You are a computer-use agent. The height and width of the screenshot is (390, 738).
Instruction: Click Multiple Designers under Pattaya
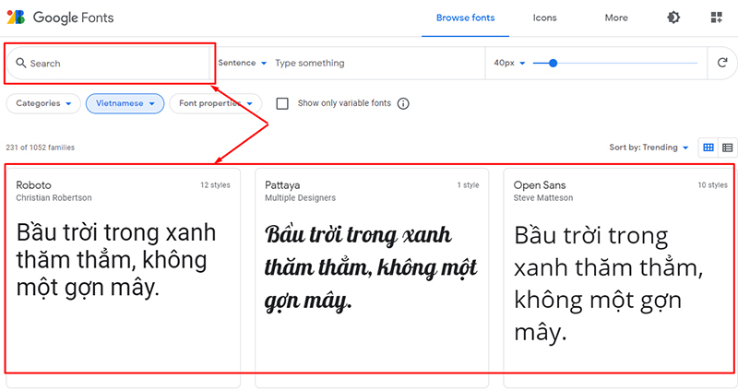[301, 198]
